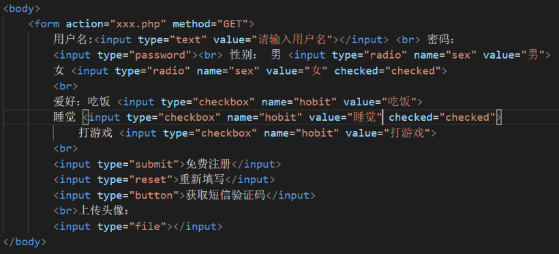
Task: Click the type="text" attribute
Action: coord(172,40)
